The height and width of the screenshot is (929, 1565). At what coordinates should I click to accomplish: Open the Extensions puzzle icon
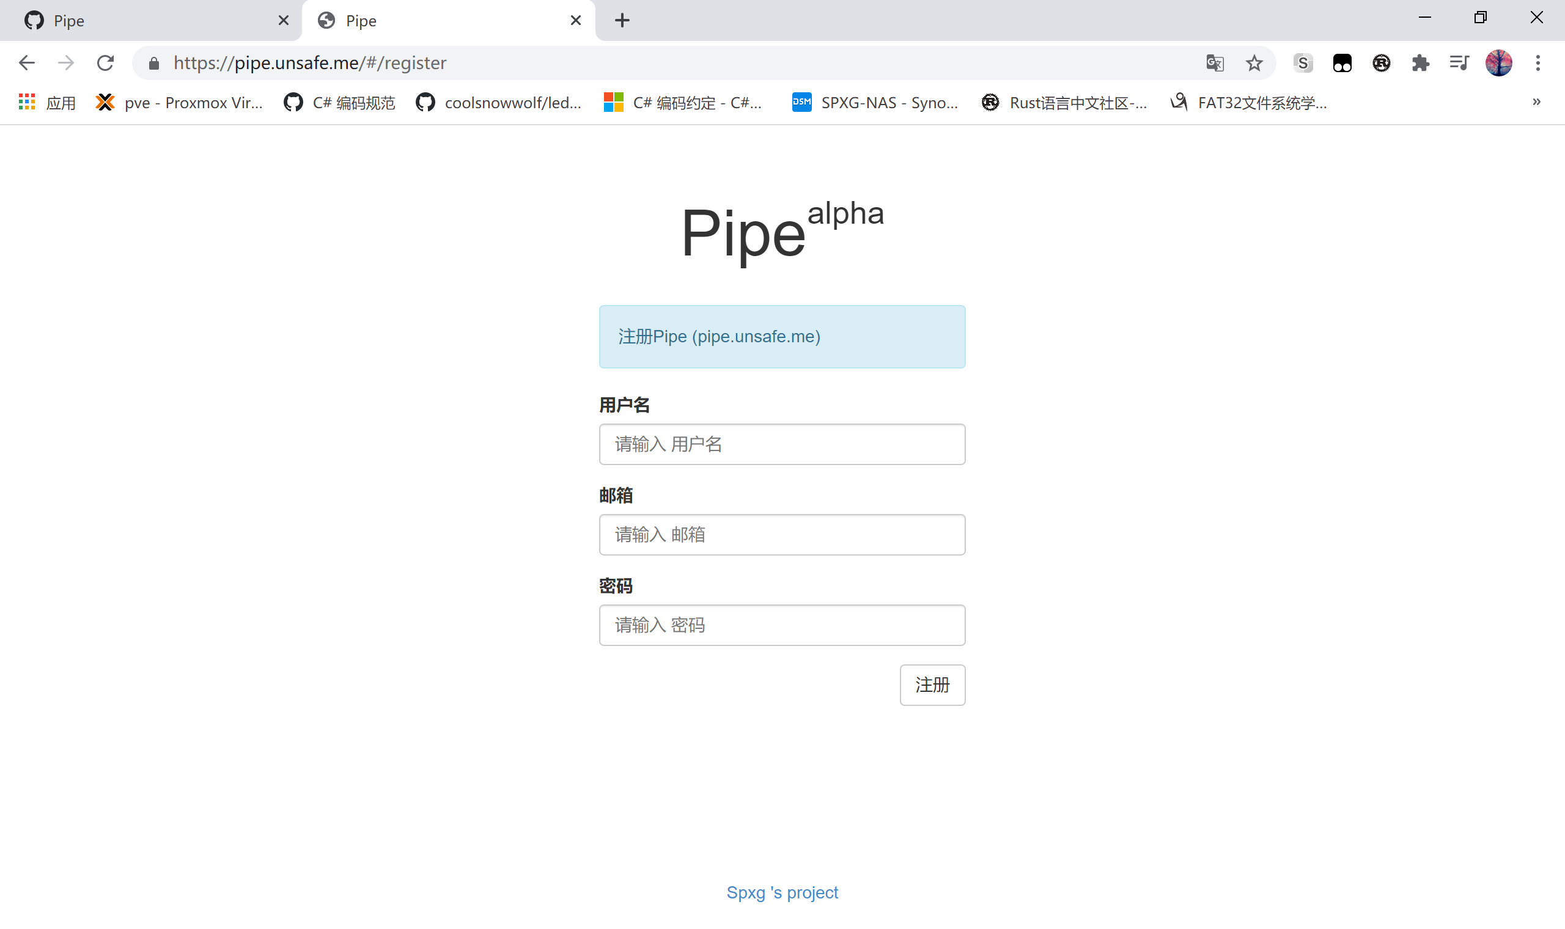(x=1420, y=62)
